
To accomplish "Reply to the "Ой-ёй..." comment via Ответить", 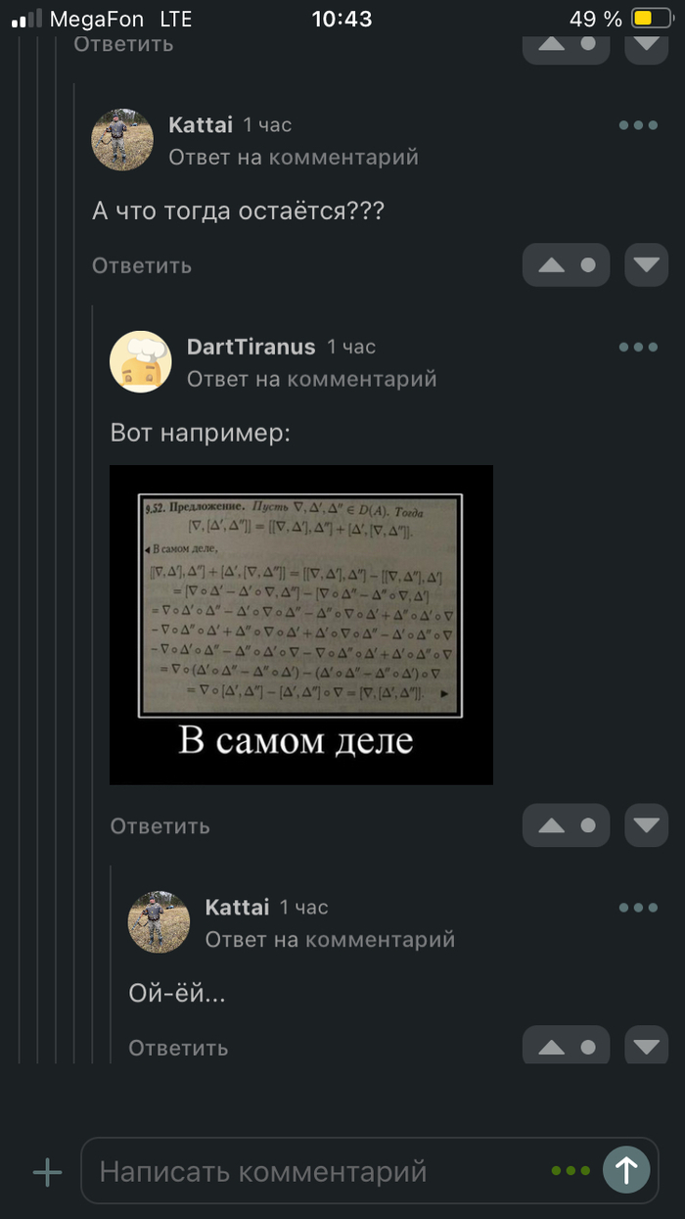I will coord(178,1048).
